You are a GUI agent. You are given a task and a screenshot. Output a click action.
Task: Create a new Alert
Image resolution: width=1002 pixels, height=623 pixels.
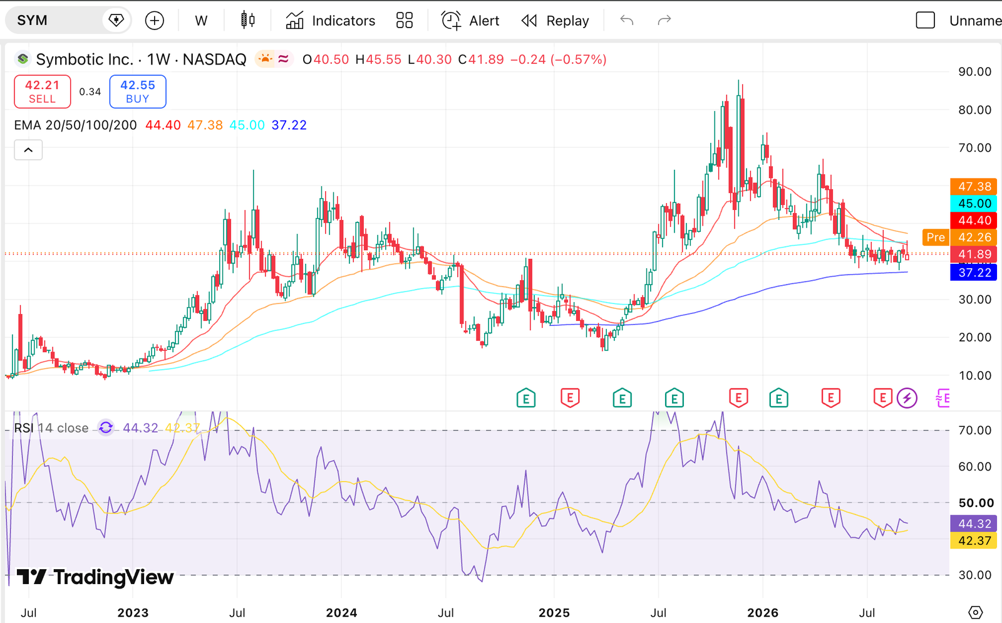[470, 21]
